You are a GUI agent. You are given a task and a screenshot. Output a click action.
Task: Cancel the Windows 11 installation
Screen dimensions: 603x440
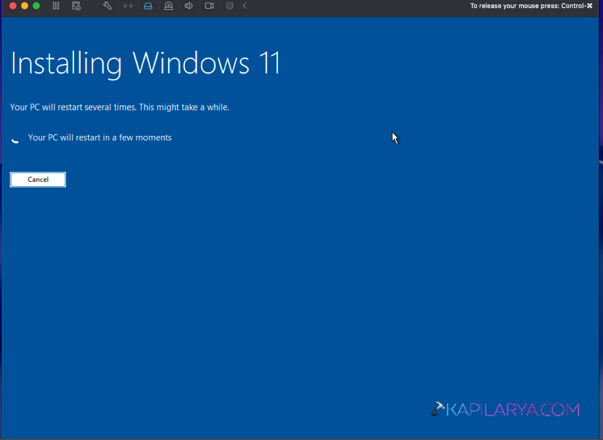[x=38, y=179]
